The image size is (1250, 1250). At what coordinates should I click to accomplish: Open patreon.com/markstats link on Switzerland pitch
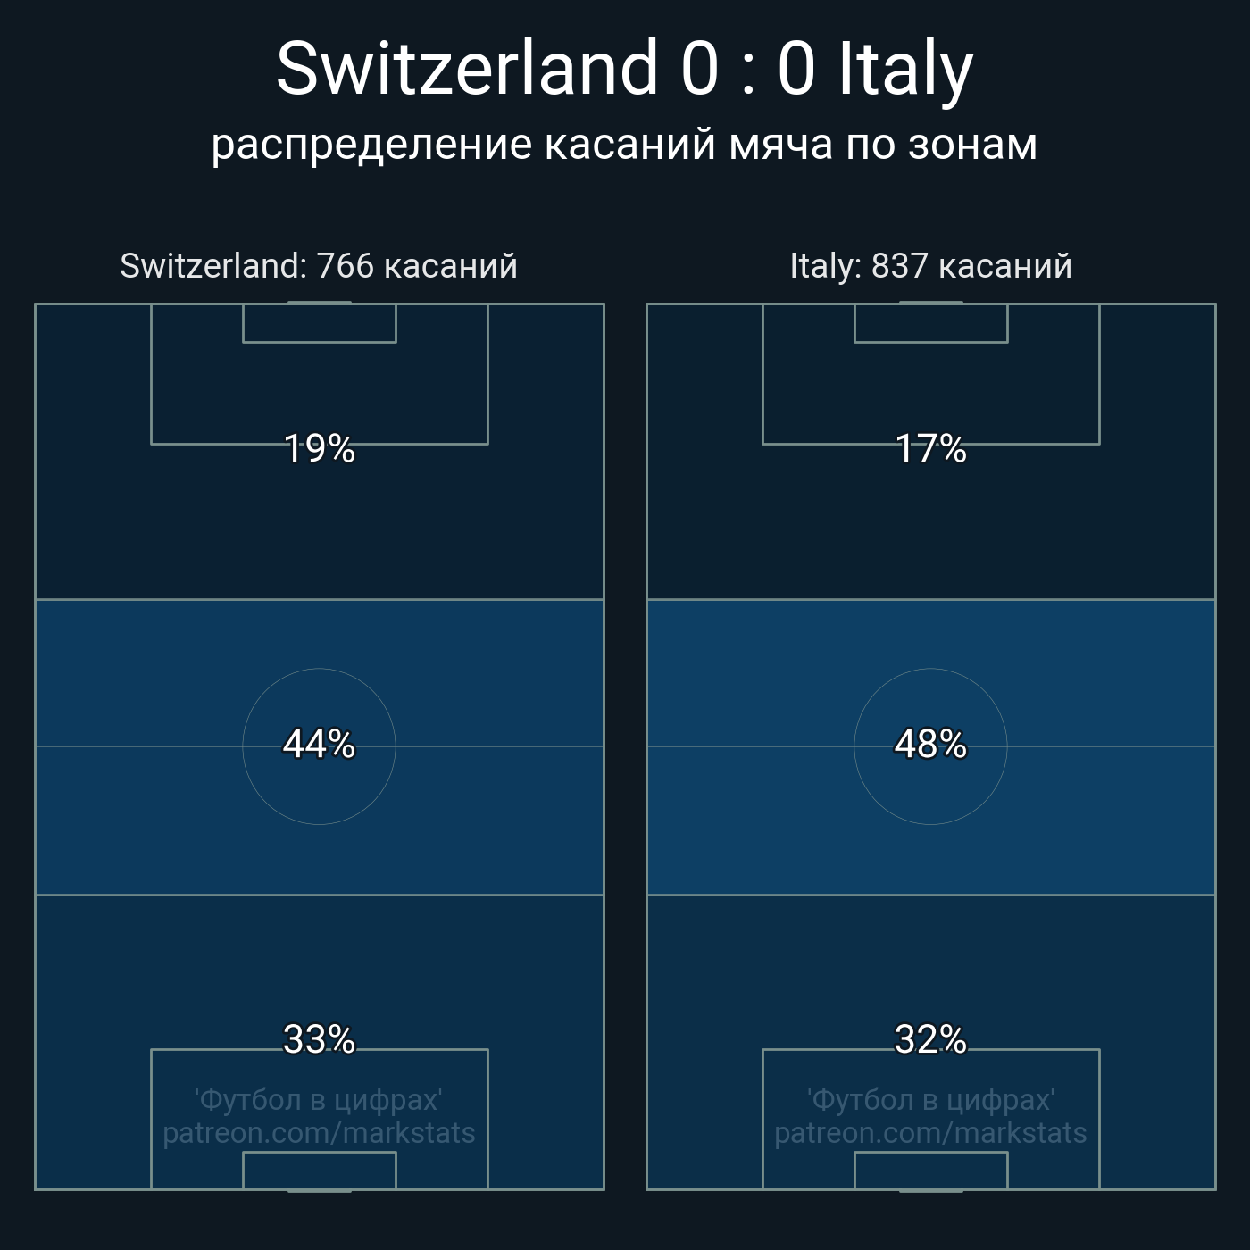tap(319, 1133)
